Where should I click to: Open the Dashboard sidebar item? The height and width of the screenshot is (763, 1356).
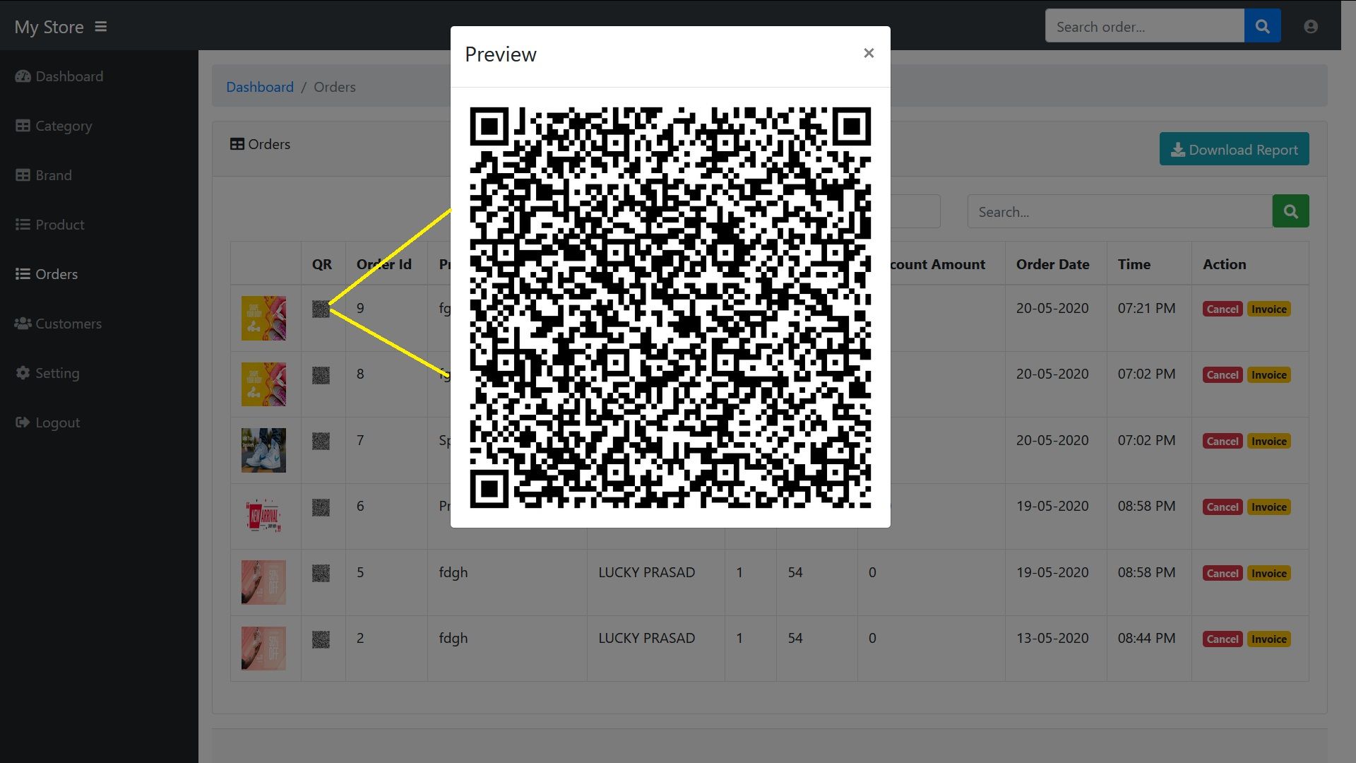pyautogui.click(x=59, y=76)
